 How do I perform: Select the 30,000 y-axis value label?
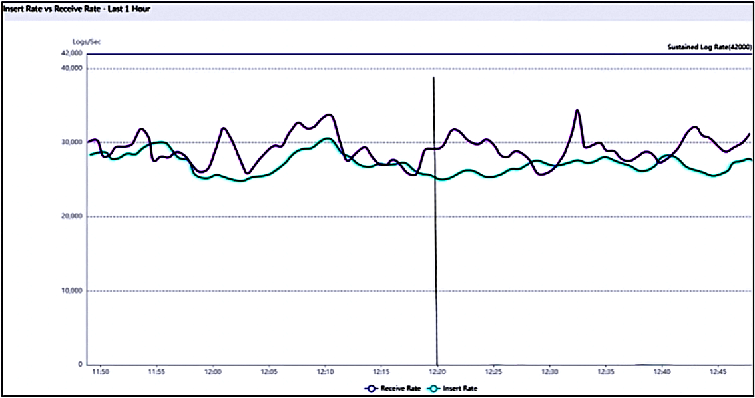tap(71, 142)
